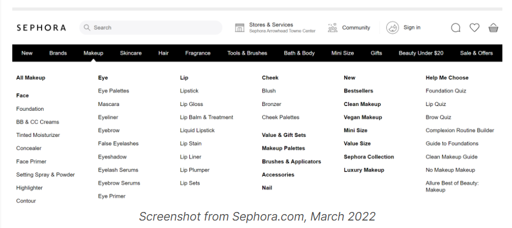
Task: Click the Stores & Services storefront icon
Action: 240,28
